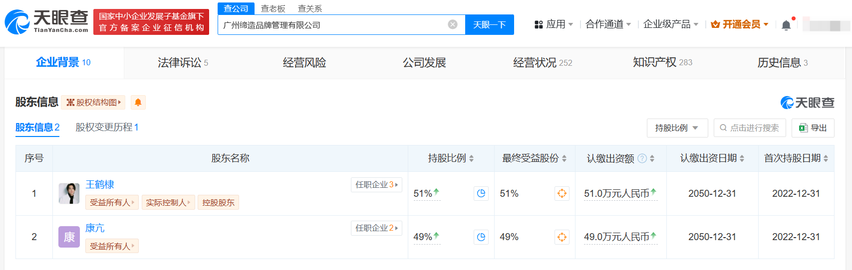Click the 2050-12-31 date in 王鹤棣 row

[x=712, y=194]
